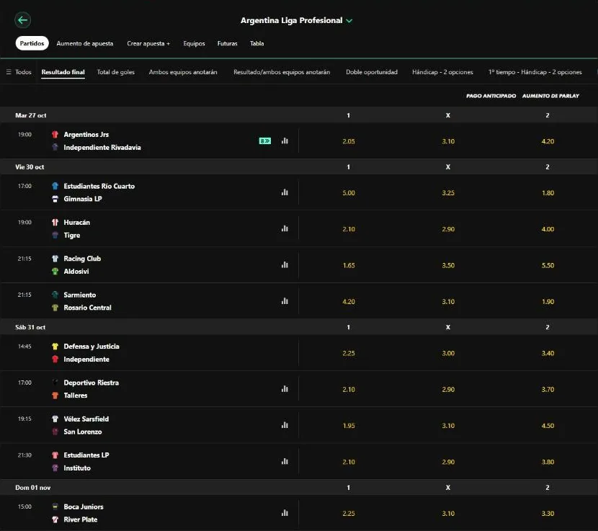Switch to Aumento de apuesta tab

coord(85,43)
